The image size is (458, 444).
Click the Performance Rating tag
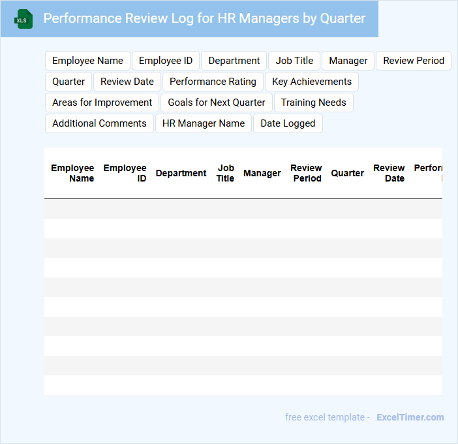tap(213, 82)
